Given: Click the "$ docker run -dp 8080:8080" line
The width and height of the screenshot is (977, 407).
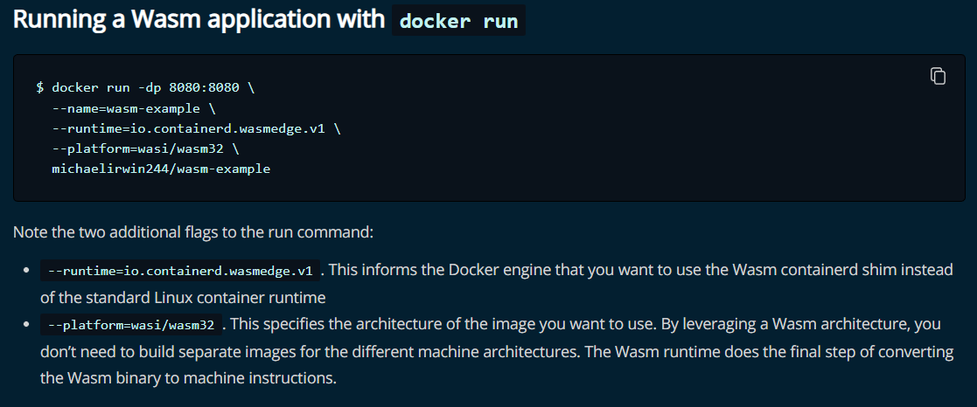Looking at the screenshot, I should 145,87.
